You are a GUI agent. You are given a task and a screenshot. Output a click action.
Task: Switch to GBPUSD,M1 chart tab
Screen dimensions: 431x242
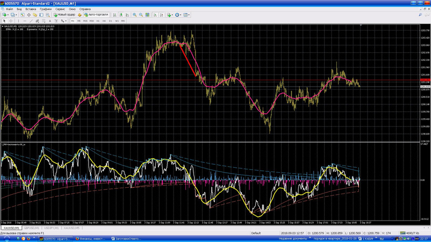(32, 227)
